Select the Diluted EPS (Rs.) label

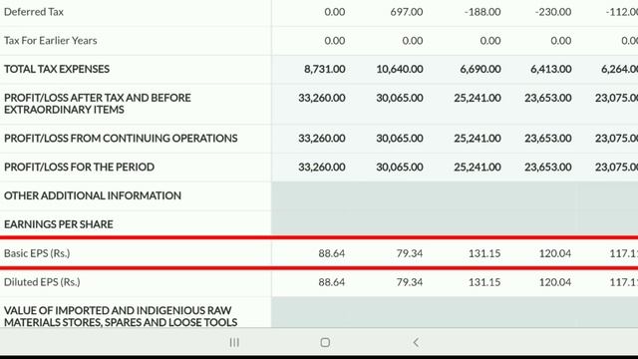pos(42,282)
